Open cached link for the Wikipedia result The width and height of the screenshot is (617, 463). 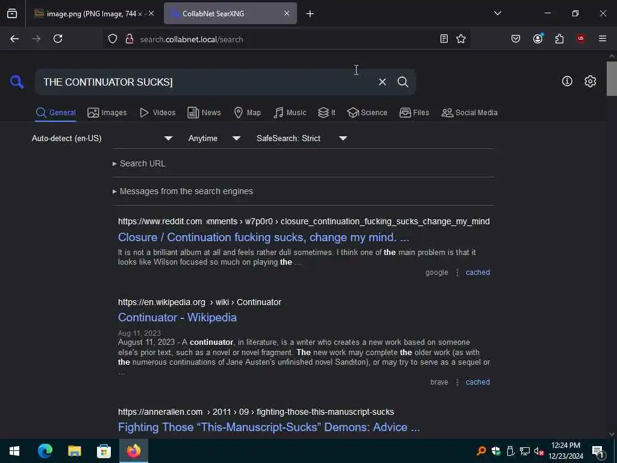(478, 382)
